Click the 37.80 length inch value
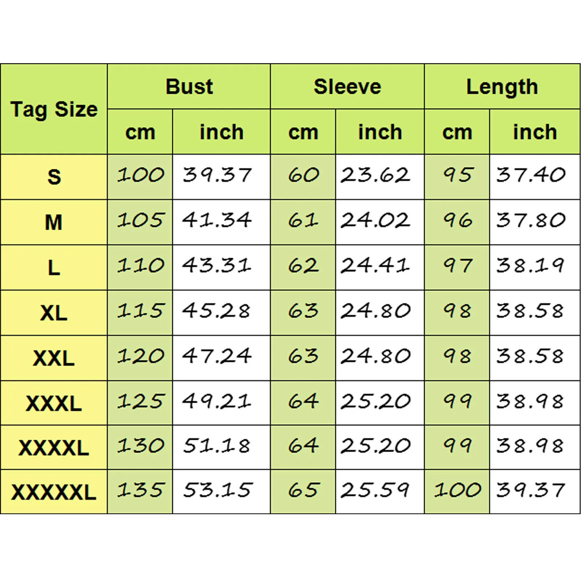 (x=531, y=220)
